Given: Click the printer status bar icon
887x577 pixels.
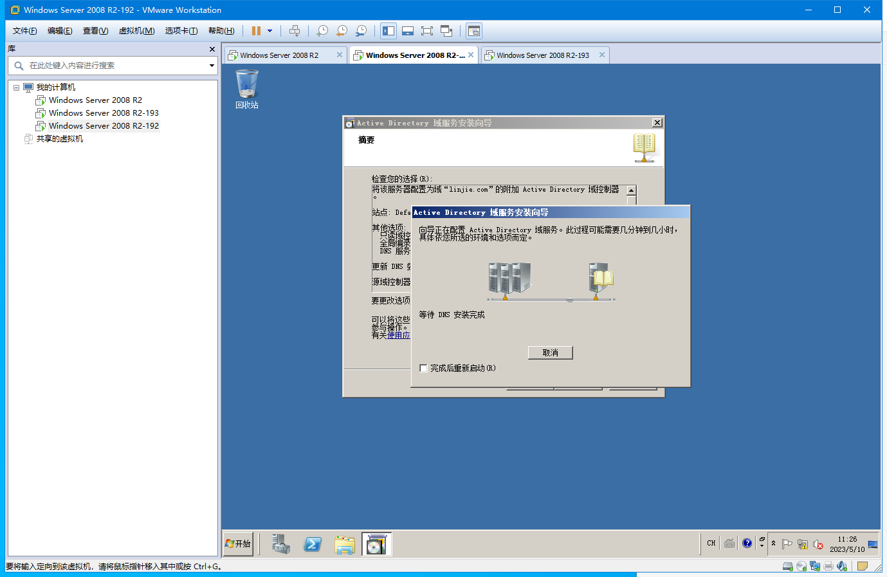Looking at the screenshot, I should coord(828,566).
